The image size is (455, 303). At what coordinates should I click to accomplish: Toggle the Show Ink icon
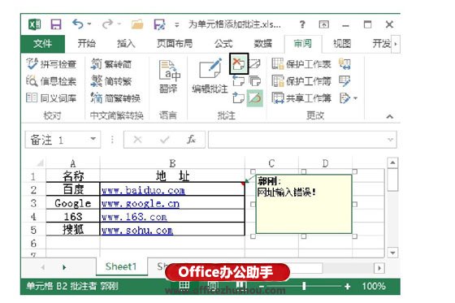255,98
